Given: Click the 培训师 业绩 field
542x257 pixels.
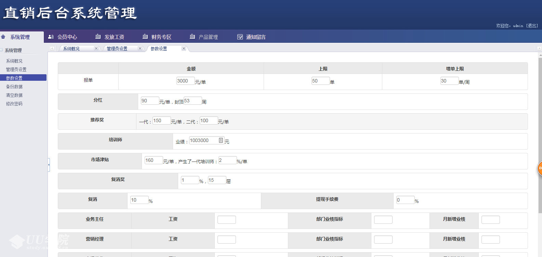Looking at the screenshot, I should pos(207,140).
